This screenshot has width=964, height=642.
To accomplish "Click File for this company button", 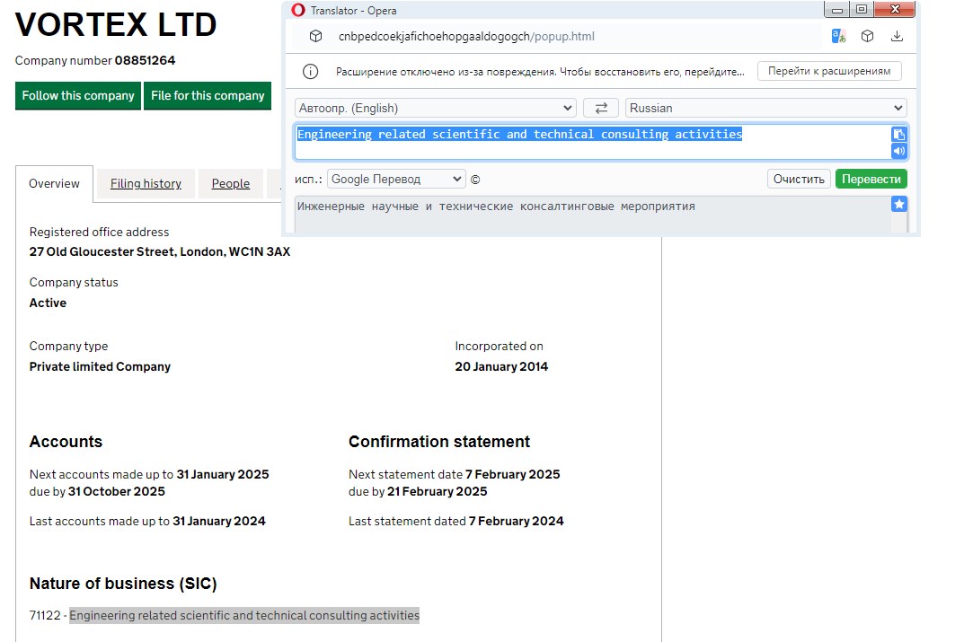I will (208, 96).
